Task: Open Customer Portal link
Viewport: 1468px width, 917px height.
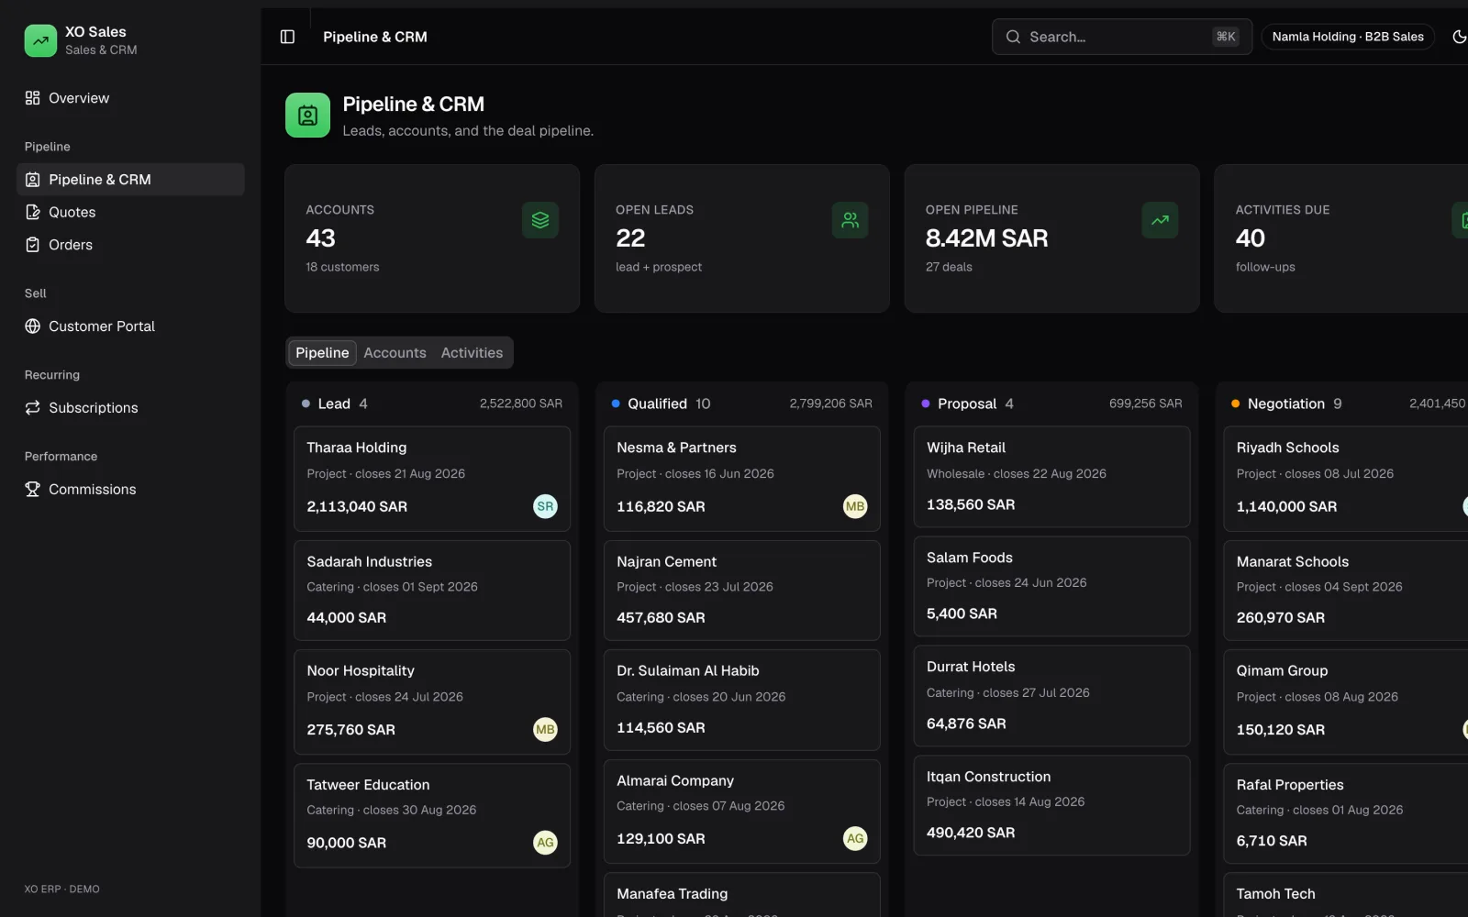Action: pyautogui.click(x=130, y=326)
